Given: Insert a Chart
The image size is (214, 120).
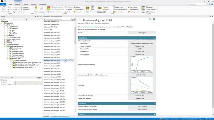Looking at the screenshot, I should coord(67,12).
